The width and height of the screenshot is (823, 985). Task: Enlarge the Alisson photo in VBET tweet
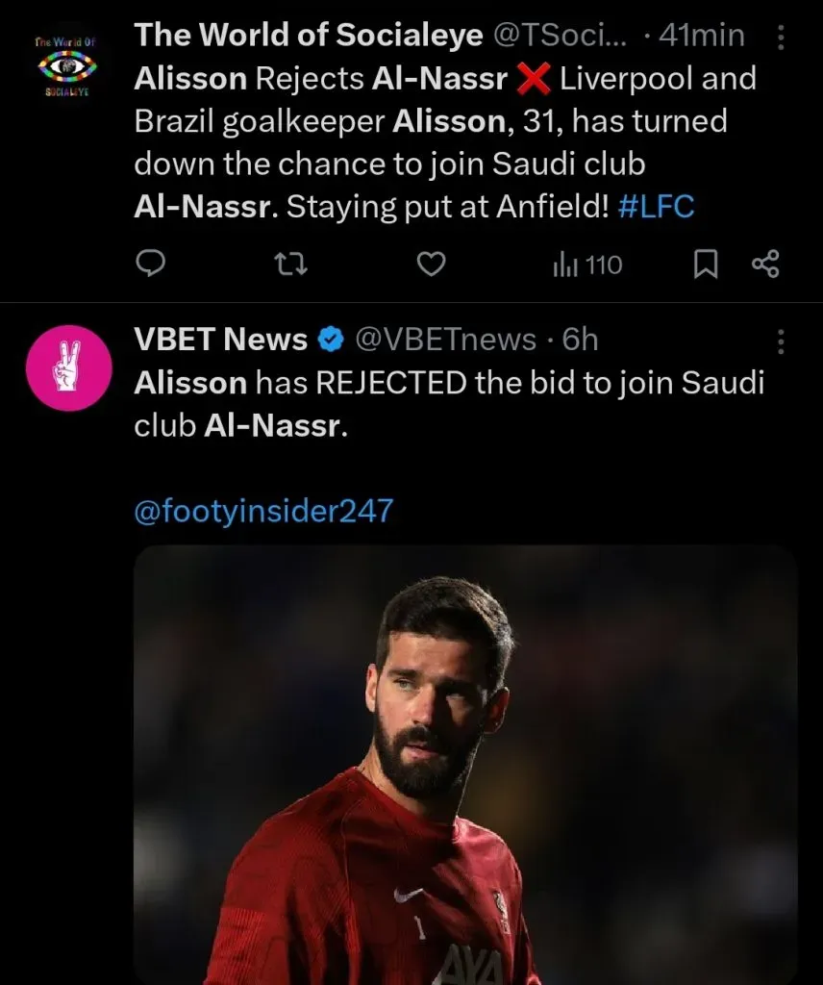tap(465, 765)
